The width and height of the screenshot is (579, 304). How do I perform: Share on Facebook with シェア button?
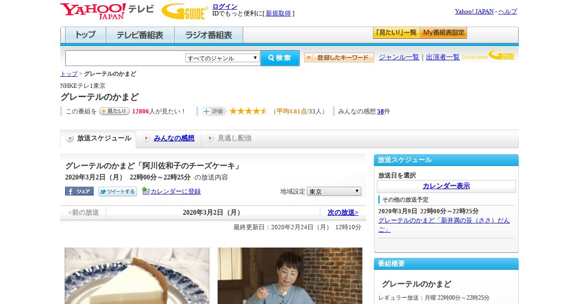tap(79, 191)
